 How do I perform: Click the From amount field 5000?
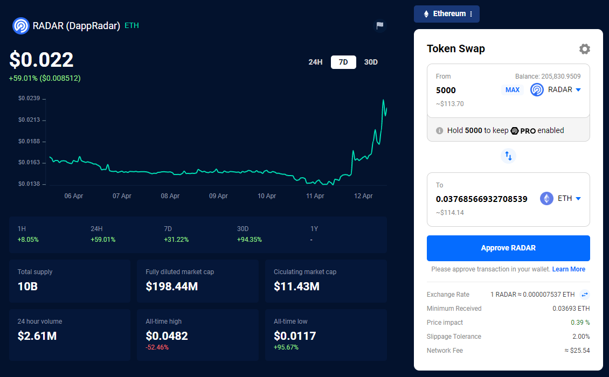tap(446, 90)
